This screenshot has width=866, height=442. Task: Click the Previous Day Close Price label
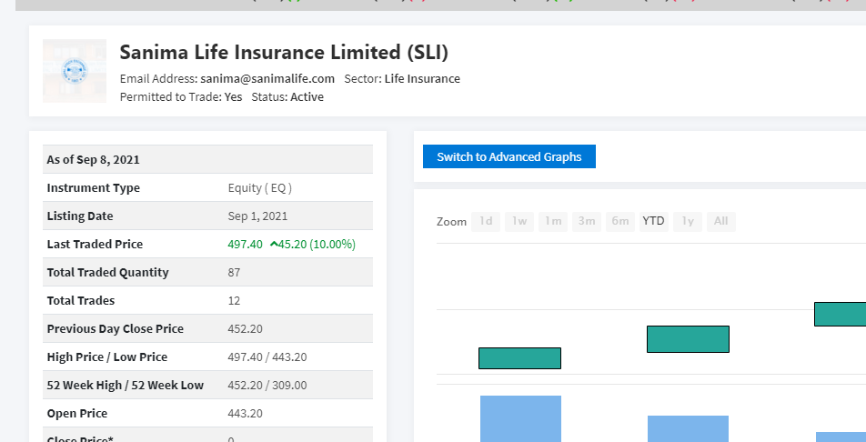coord(116,328)
